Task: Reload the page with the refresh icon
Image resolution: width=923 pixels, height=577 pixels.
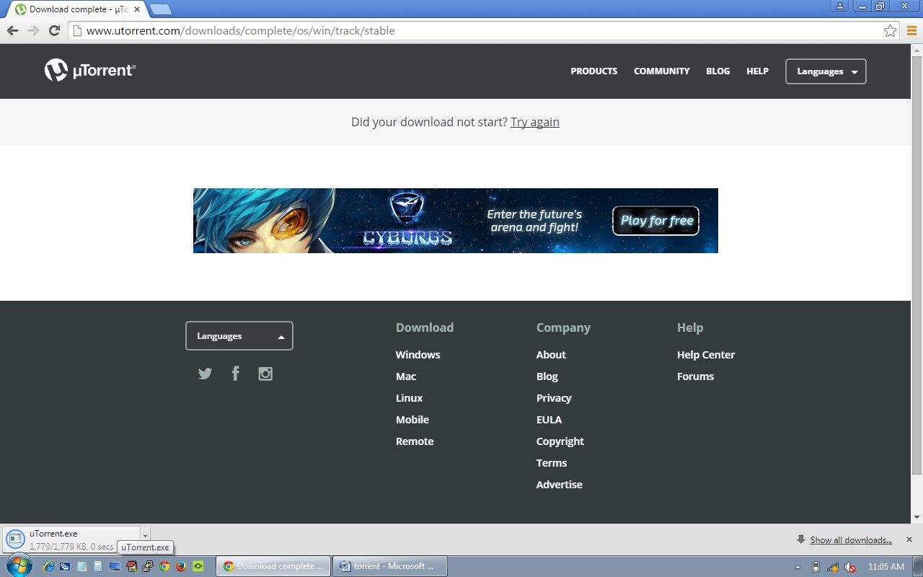Action: click(x=54, y=30)
